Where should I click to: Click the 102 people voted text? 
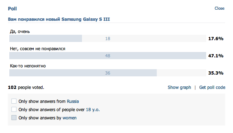coord(26,87)
